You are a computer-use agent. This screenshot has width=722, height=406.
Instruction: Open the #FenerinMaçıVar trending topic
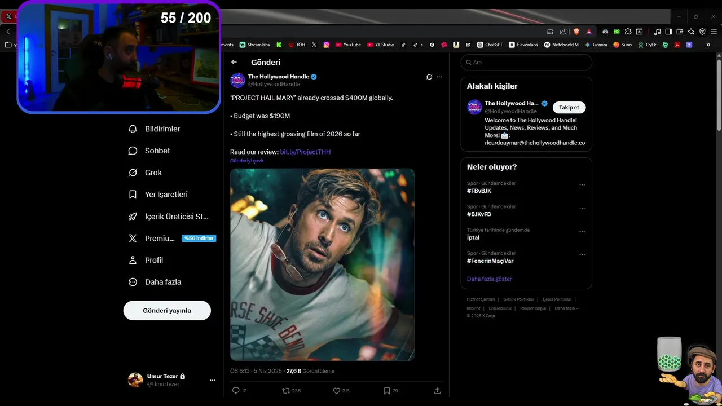[490, 261]
